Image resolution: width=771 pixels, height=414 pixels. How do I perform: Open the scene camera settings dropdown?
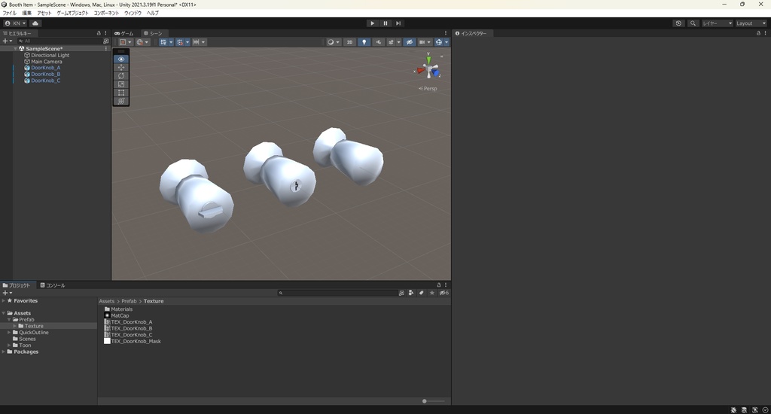[425, 42]
